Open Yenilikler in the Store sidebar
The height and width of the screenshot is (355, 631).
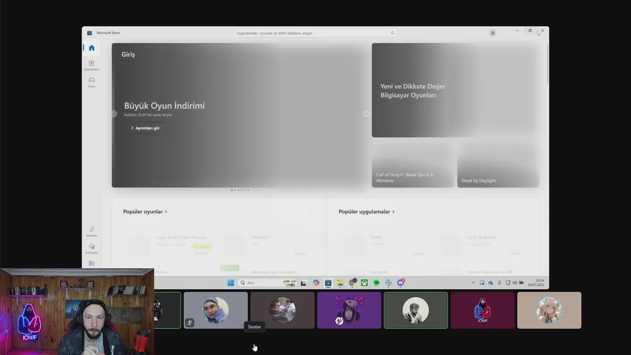point(92,232)
